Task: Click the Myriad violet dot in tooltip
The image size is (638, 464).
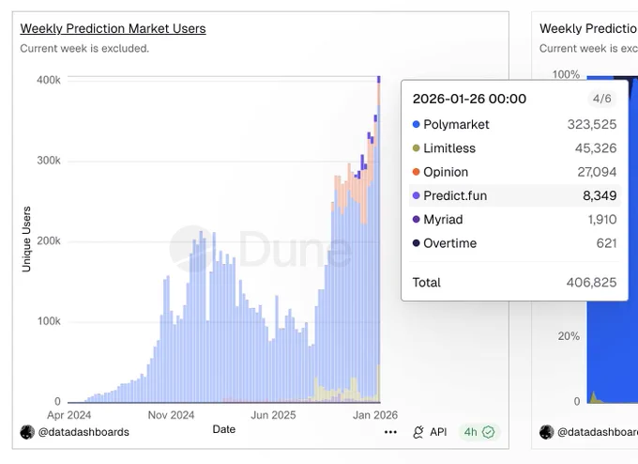Action: pyautogui.click(x=416, y=219)
